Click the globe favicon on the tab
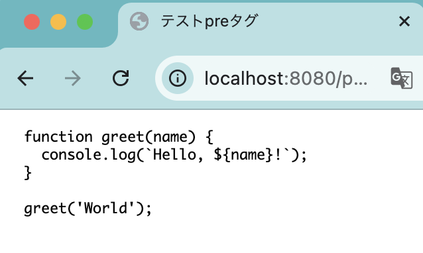This screenshot has width=423, height=253. pos(139,21)
